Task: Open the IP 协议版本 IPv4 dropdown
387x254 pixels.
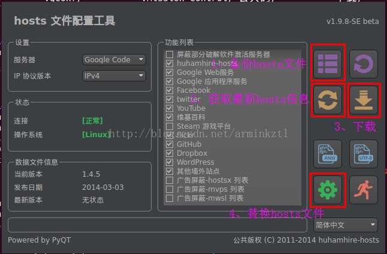Action: [x=114, y=75]
